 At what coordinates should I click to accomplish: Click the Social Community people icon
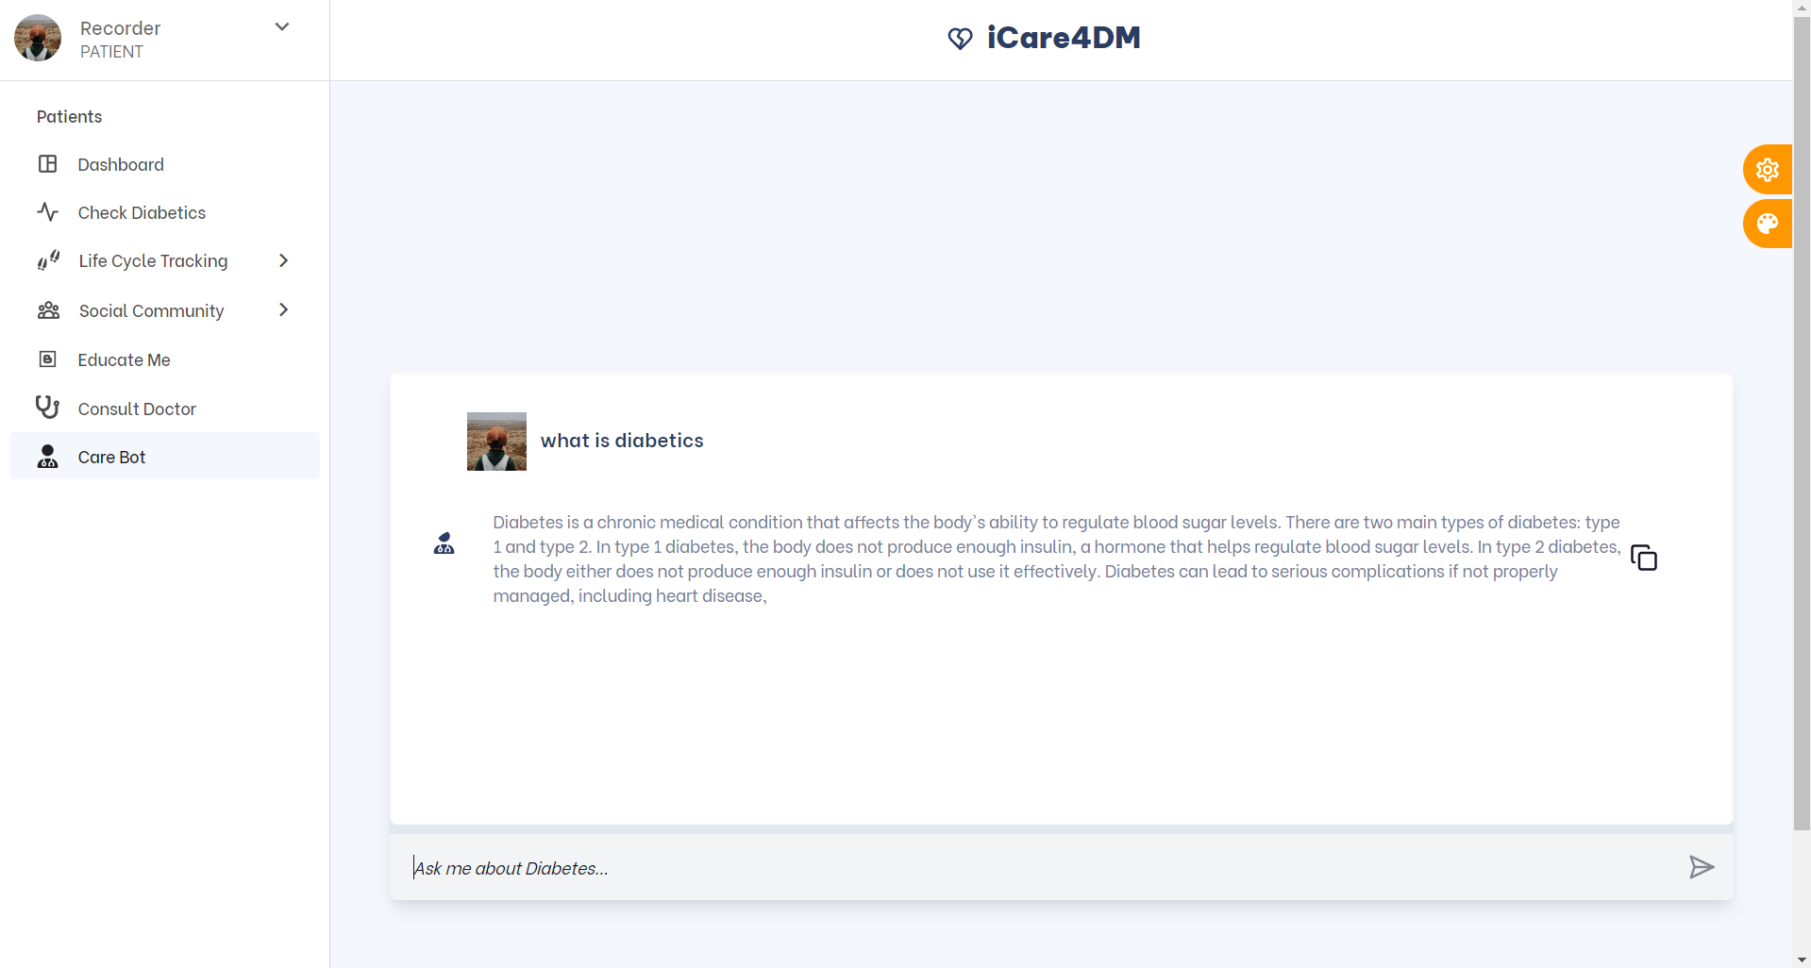pos(48,309)
